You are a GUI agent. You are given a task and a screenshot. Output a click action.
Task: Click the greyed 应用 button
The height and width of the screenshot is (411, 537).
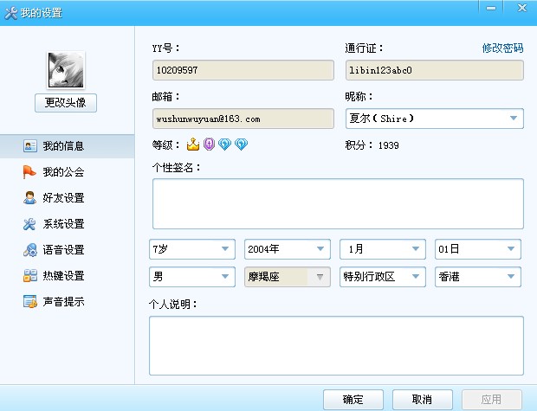[491, 400]
